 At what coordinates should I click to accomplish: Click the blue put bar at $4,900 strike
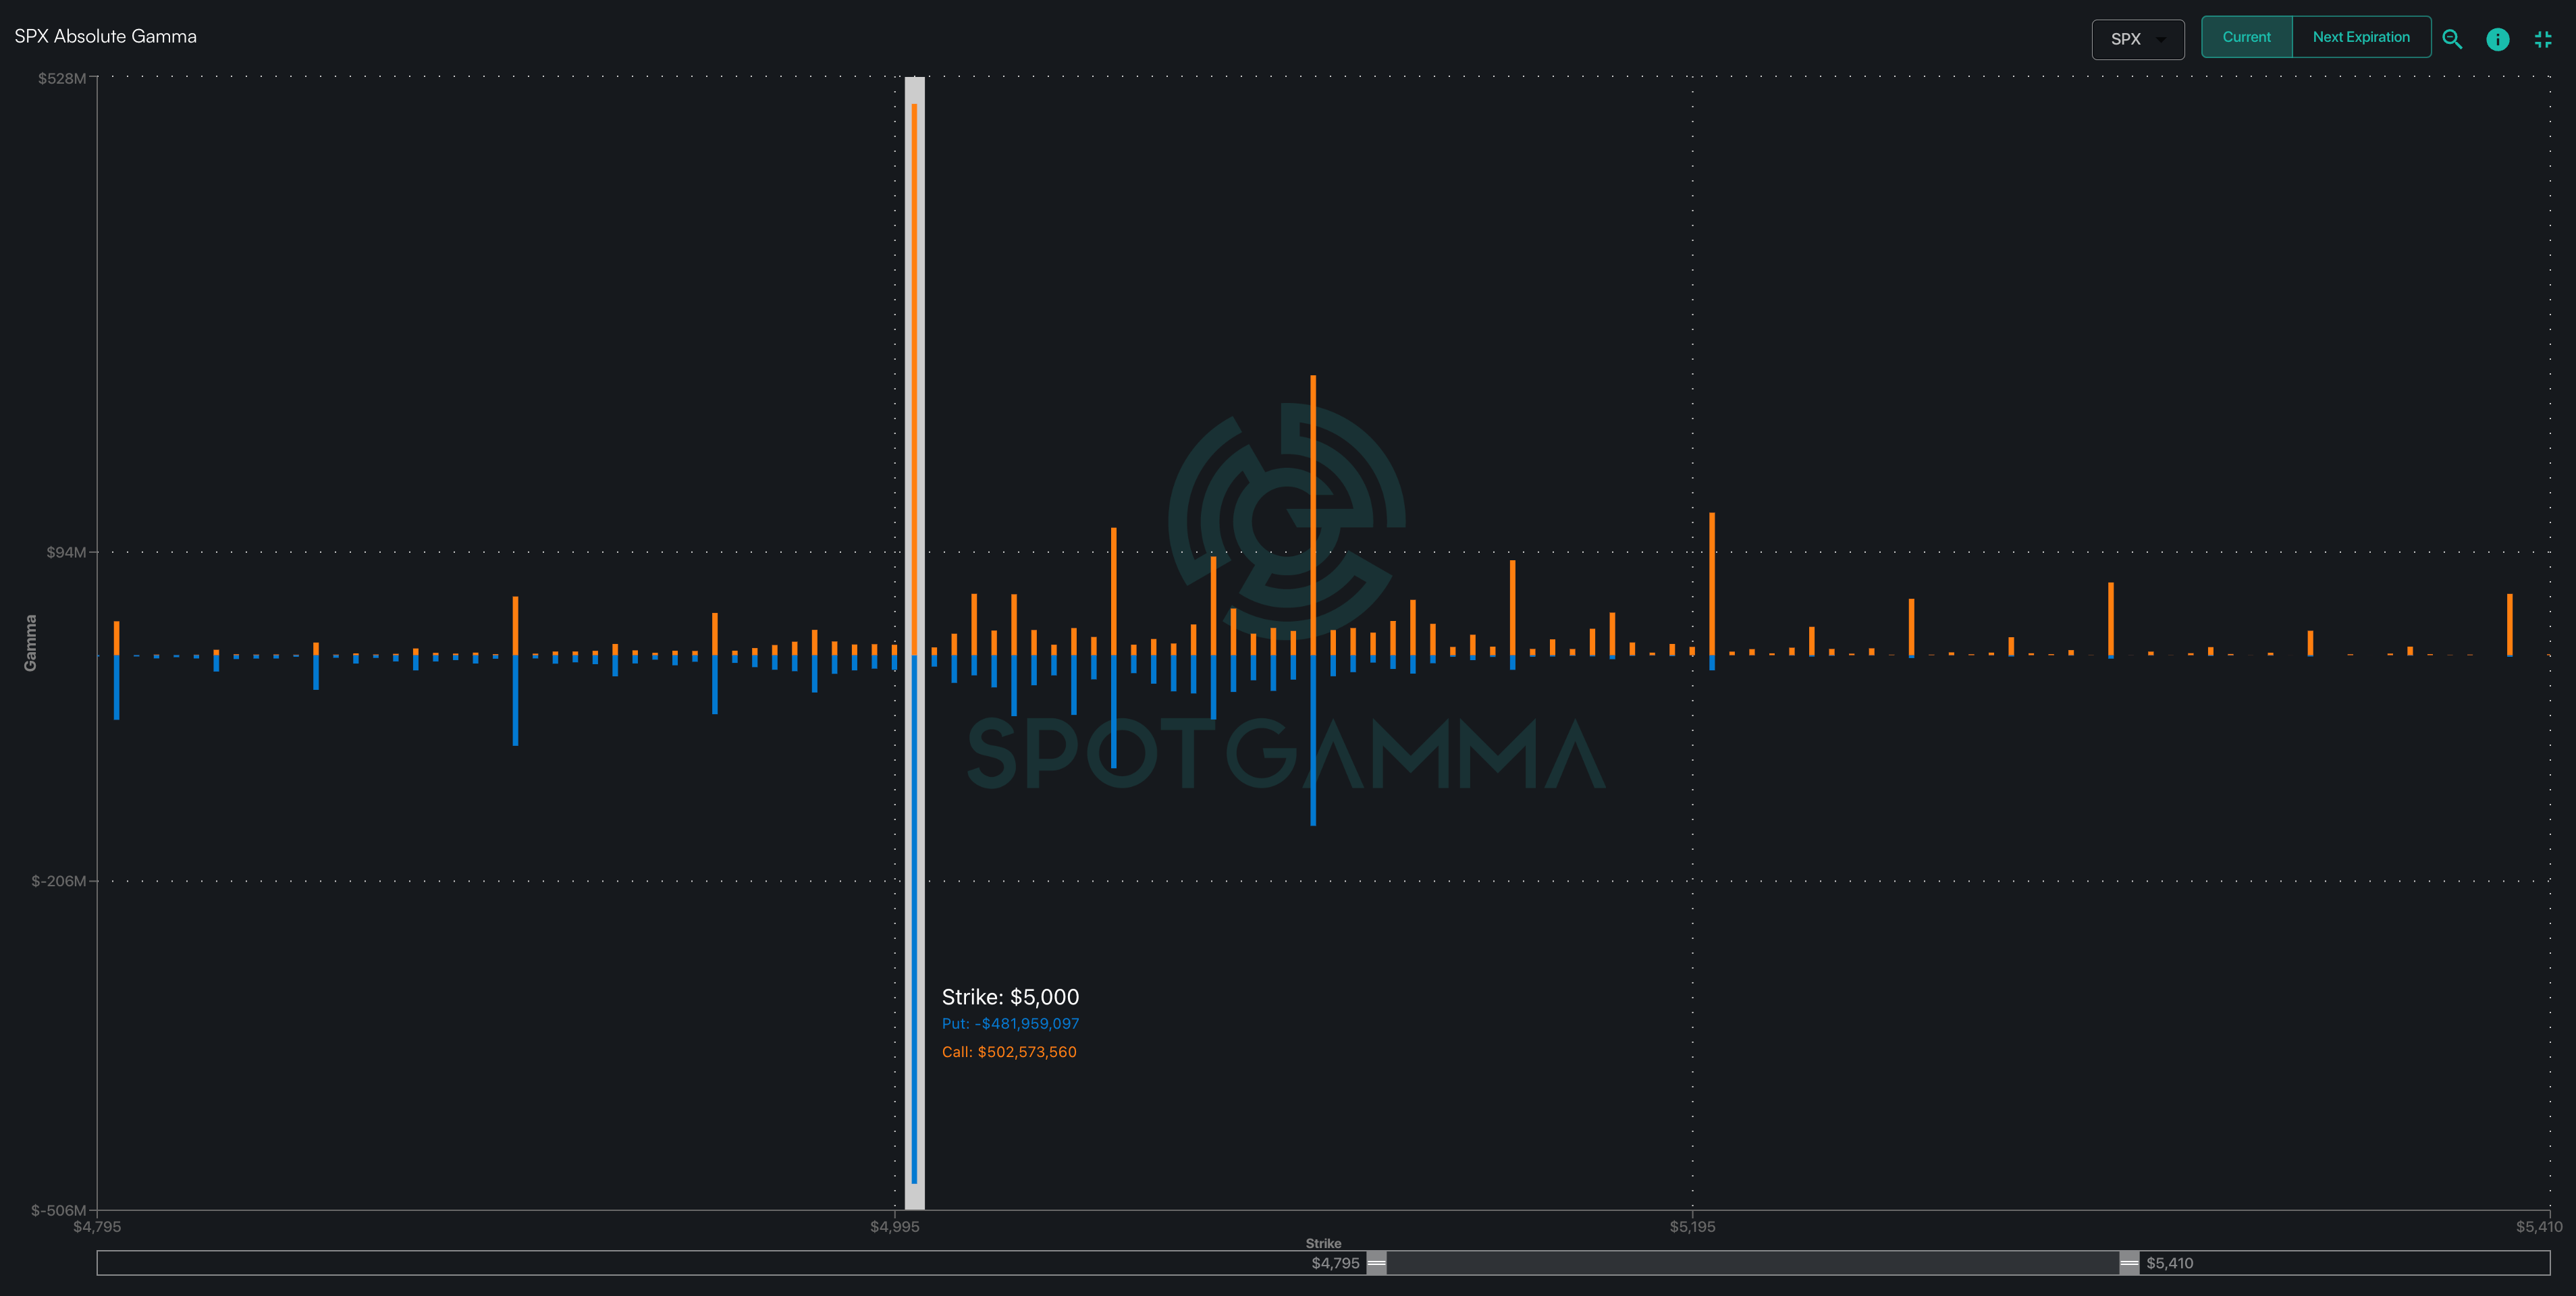(515, 700)
